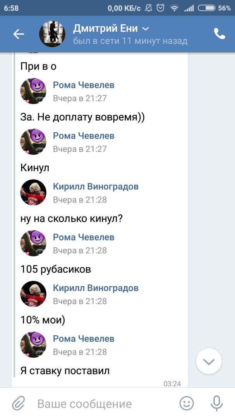
Task: Tap Кирилл Виноградов avatar above '10% мои)'
Action: coord(33,294)
